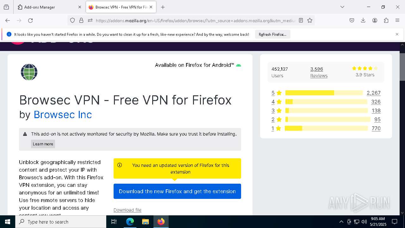Go forward with the forward arrow
The width and height of the screenshot is (405, 228).
click(x=19, y=20)
